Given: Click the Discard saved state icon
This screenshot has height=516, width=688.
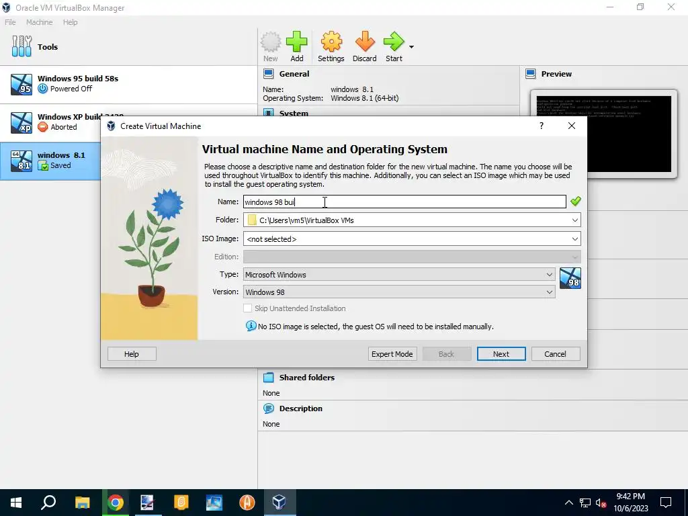Looking at the screenshot, I should click(365, 42).
